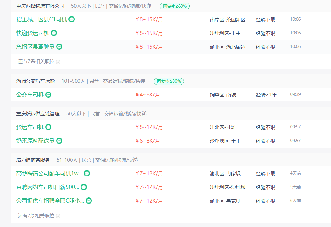Image resolution: width=331 pixels, height=227 pixels.
Task: Click chat bubble beside 公司提供车招聘全职C照 listing
Action: click(x=89, y=201)
